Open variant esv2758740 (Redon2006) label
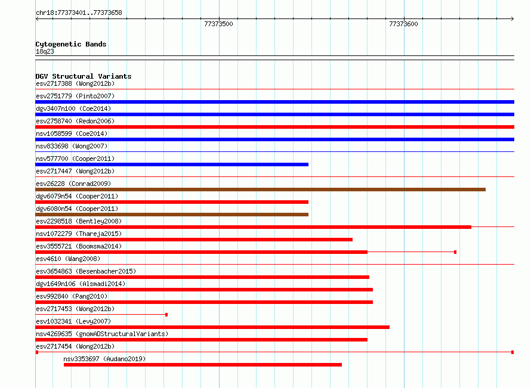The image size is (531, 388). coord(75,121)
